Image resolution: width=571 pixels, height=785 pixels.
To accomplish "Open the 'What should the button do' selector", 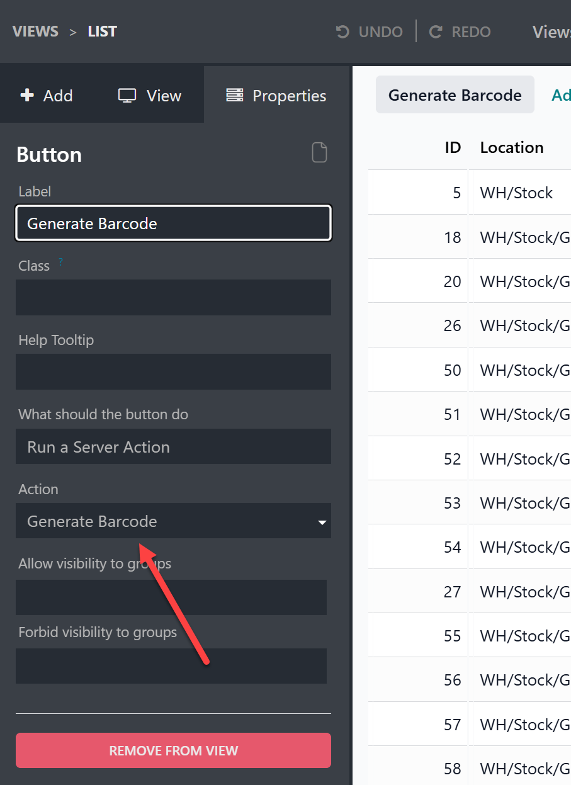I will pos(173,447).
